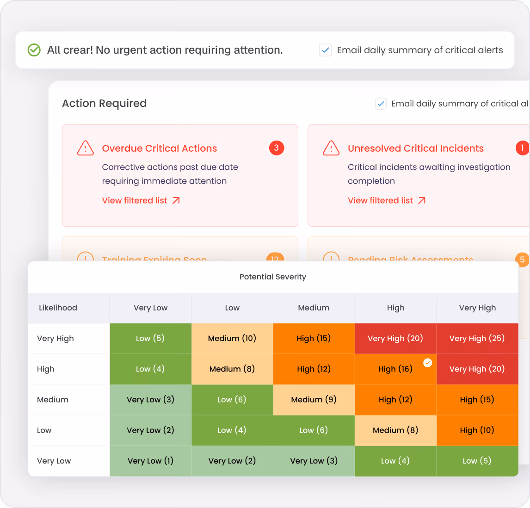Select the Very Low (1) risk cell
The height and width of the screenshot is (508, 530).
click(x=150, y=461)
